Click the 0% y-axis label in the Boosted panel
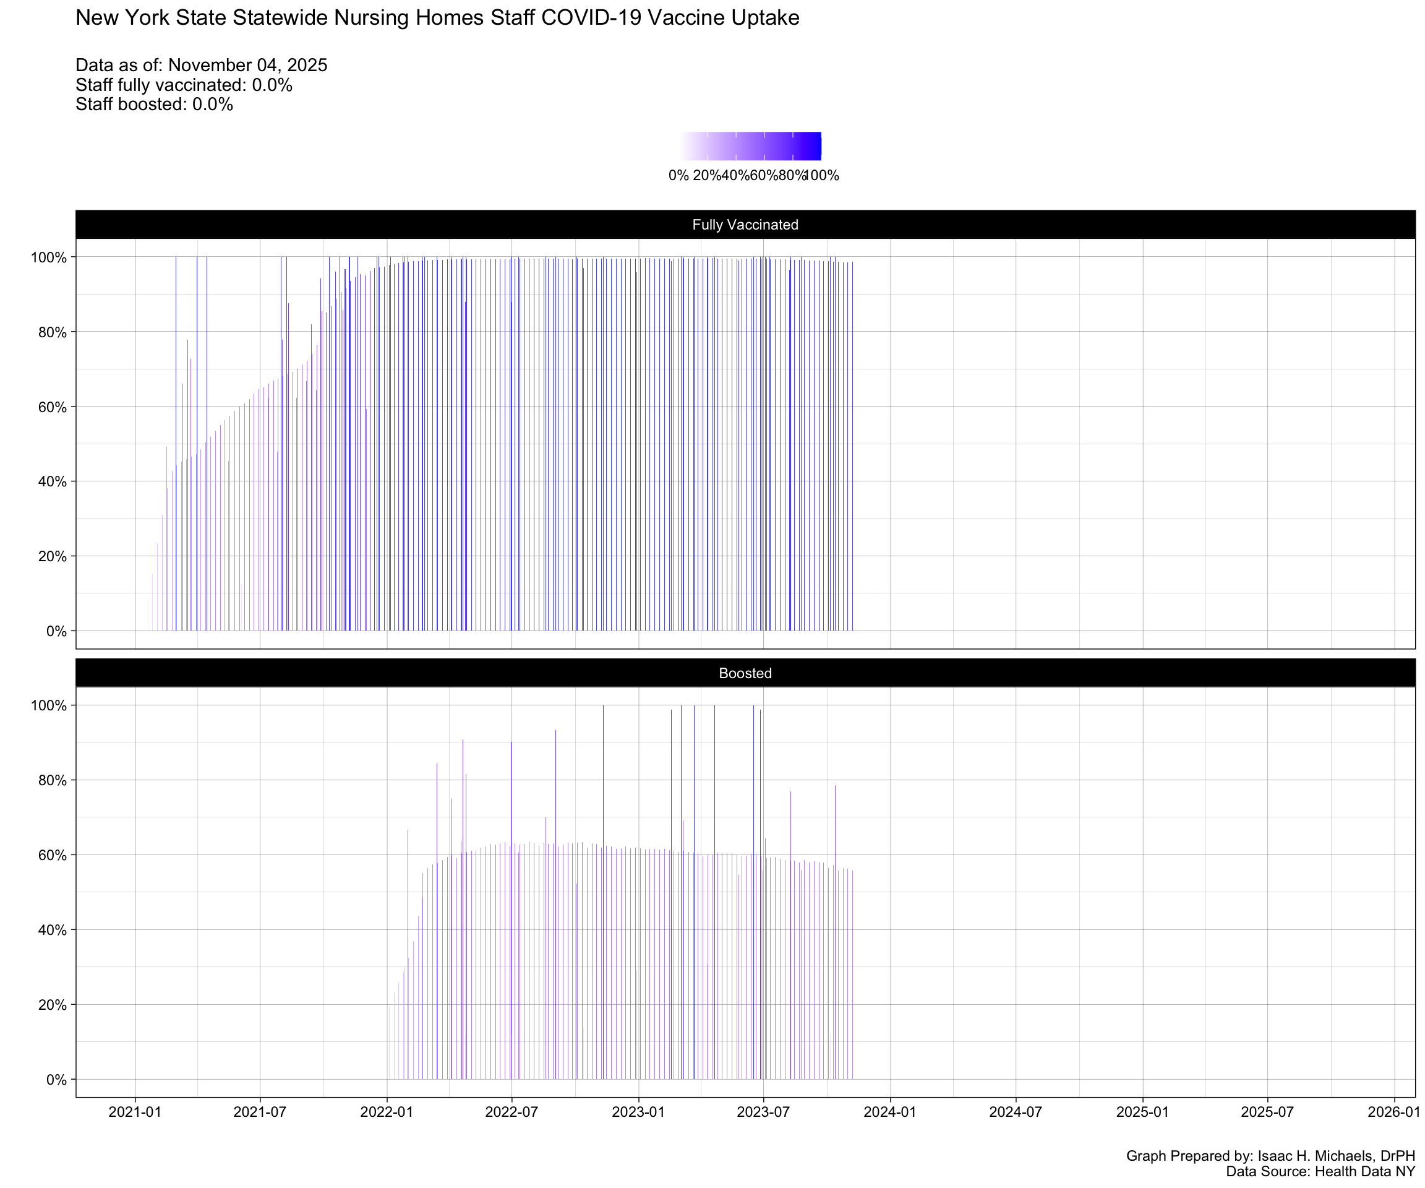This screenshot has width=1425, height=1188. coord(56,1079)
